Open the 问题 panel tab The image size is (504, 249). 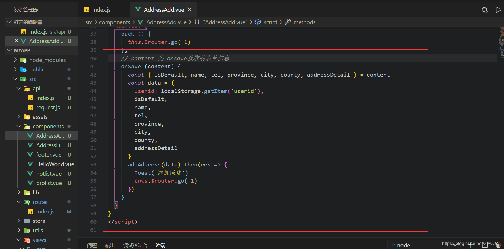coord(92,245)
